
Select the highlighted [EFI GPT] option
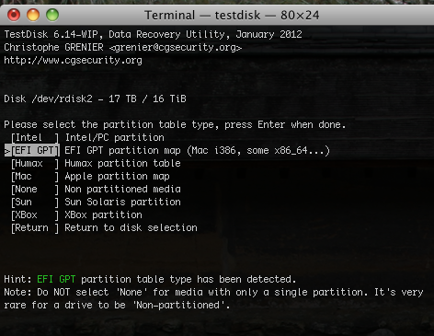(35, 151)
